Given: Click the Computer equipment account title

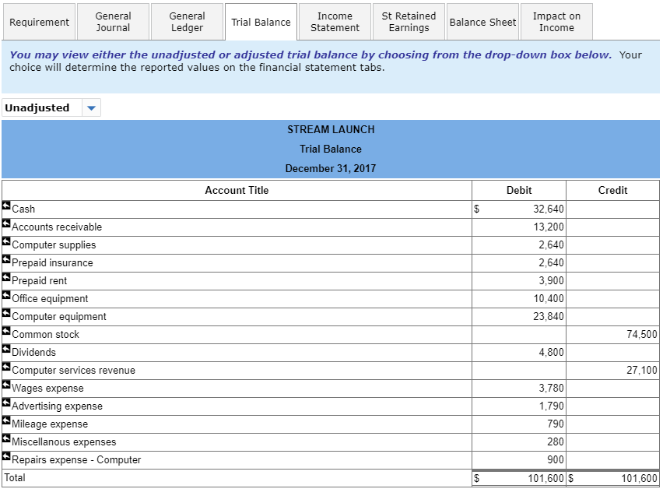Looking at the screenshot, I should 59,316.
